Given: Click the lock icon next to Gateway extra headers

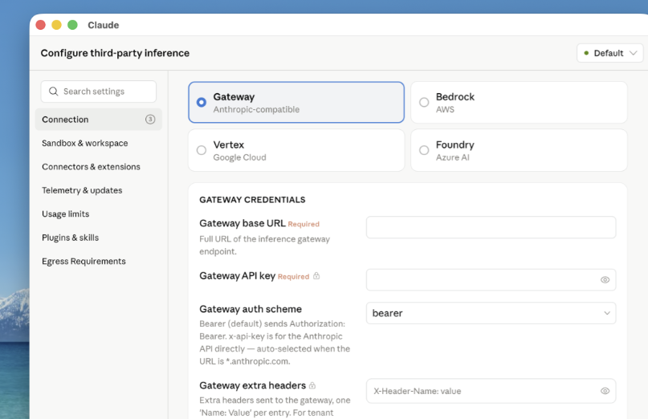Looking at the screenshot, I should click(x=312, y=385).
